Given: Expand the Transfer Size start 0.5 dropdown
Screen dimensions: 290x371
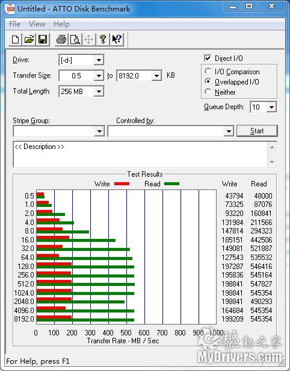Looking at the screenshot, I should click(99, 76).
